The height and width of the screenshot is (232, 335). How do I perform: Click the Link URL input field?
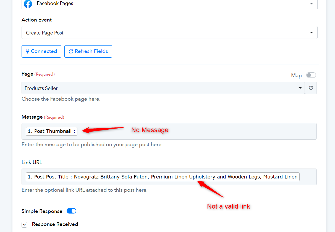pos(169,177)
